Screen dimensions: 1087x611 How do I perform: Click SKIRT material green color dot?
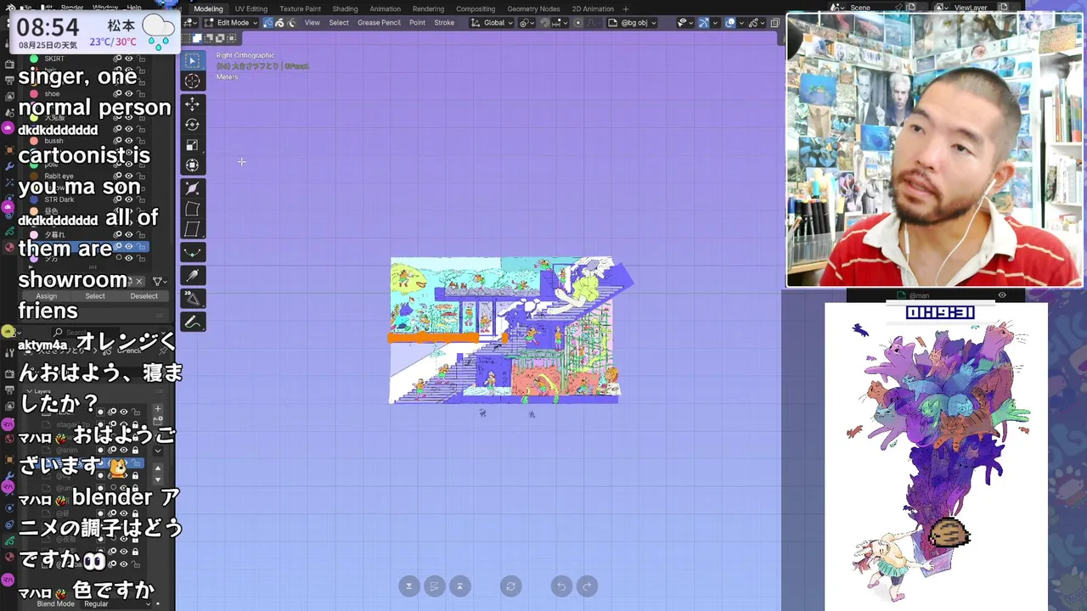tap(34, 59)
